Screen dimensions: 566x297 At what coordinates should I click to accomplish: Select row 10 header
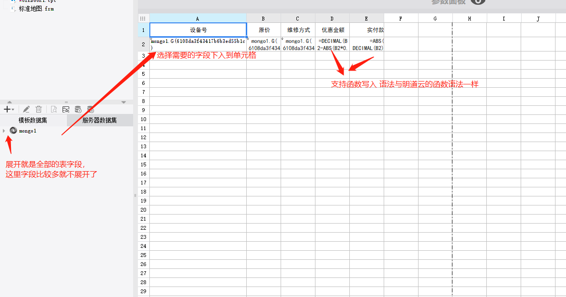point(143,119)
